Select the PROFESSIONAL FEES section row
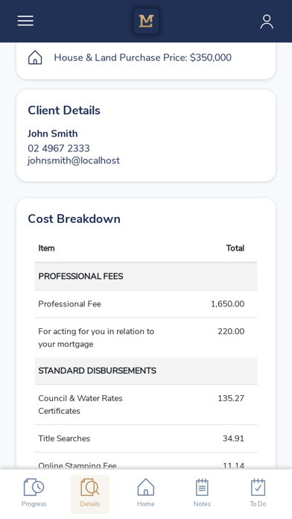The image size is (292, 519). coord(146,277)
